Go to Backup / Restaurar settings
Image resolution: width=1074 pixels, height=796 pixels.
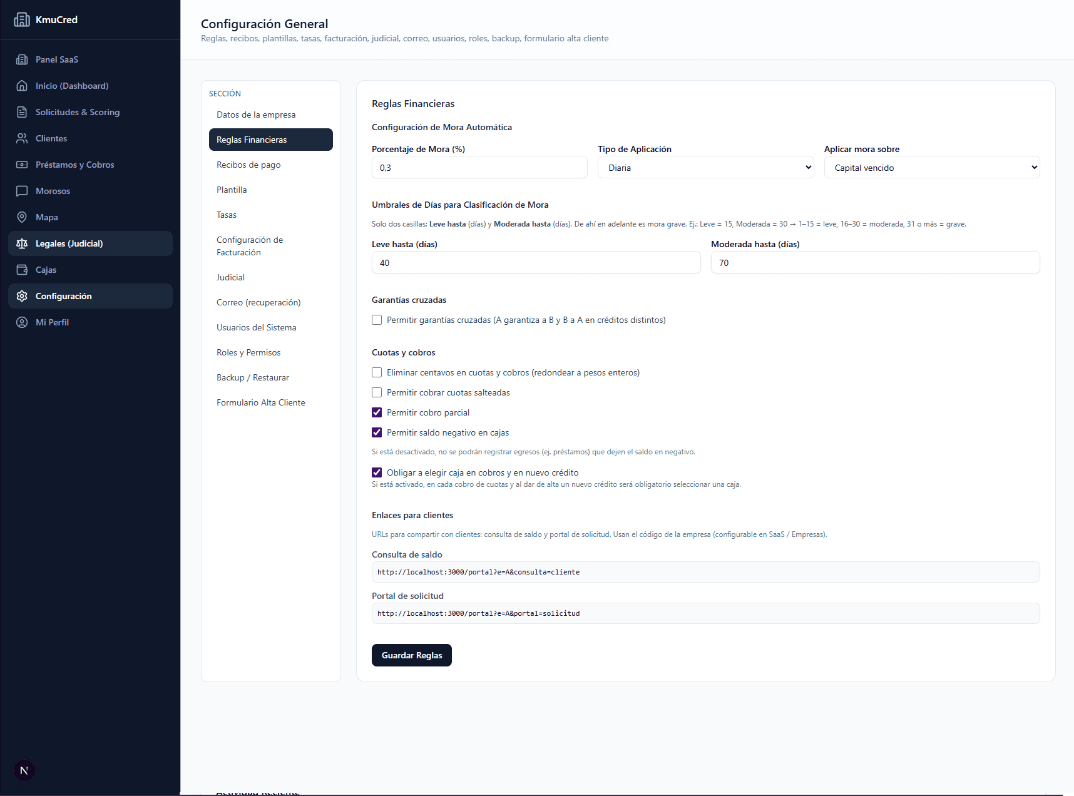point(253,377)
